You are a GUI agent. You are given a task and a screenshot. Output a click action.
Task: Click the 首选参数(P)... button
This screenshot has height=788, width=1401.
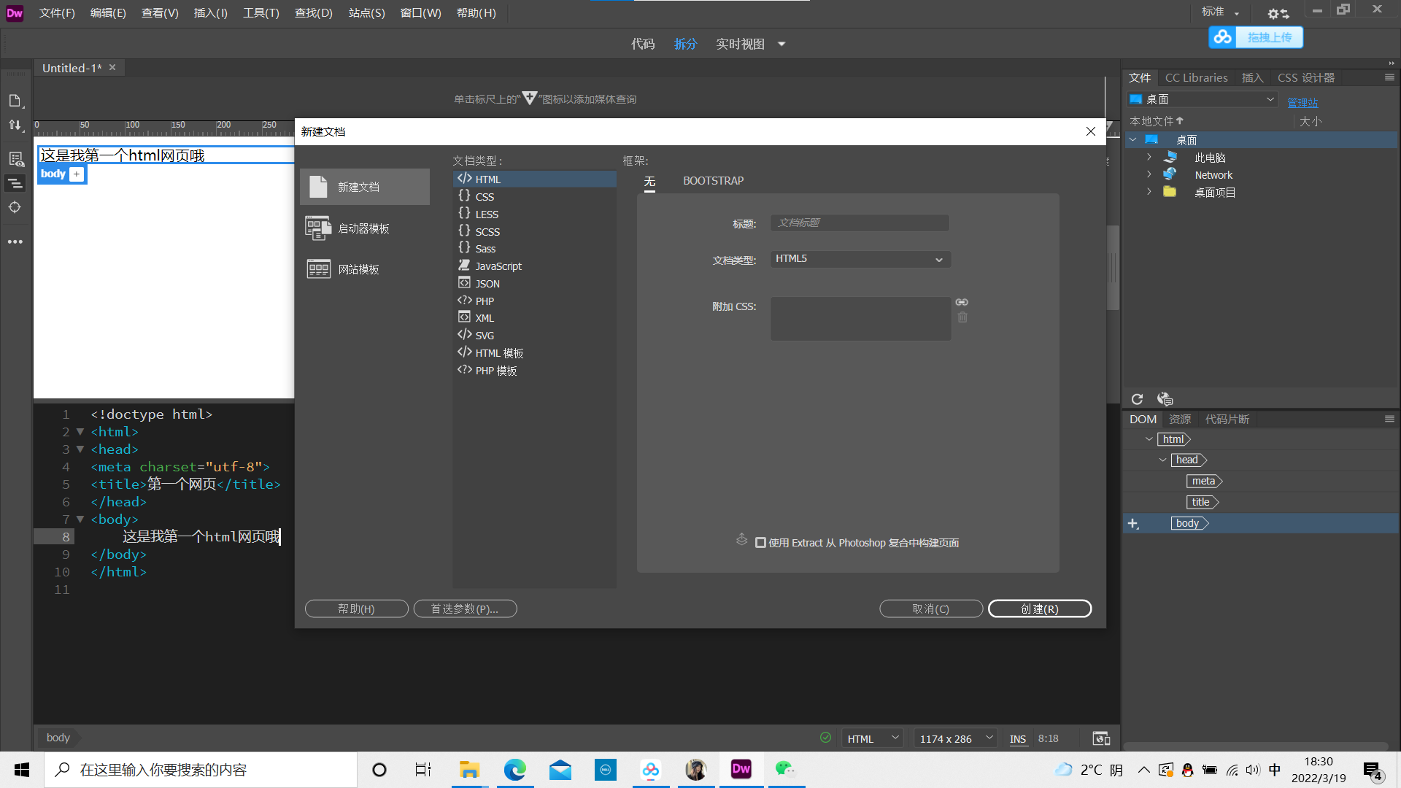pos(465,609)
